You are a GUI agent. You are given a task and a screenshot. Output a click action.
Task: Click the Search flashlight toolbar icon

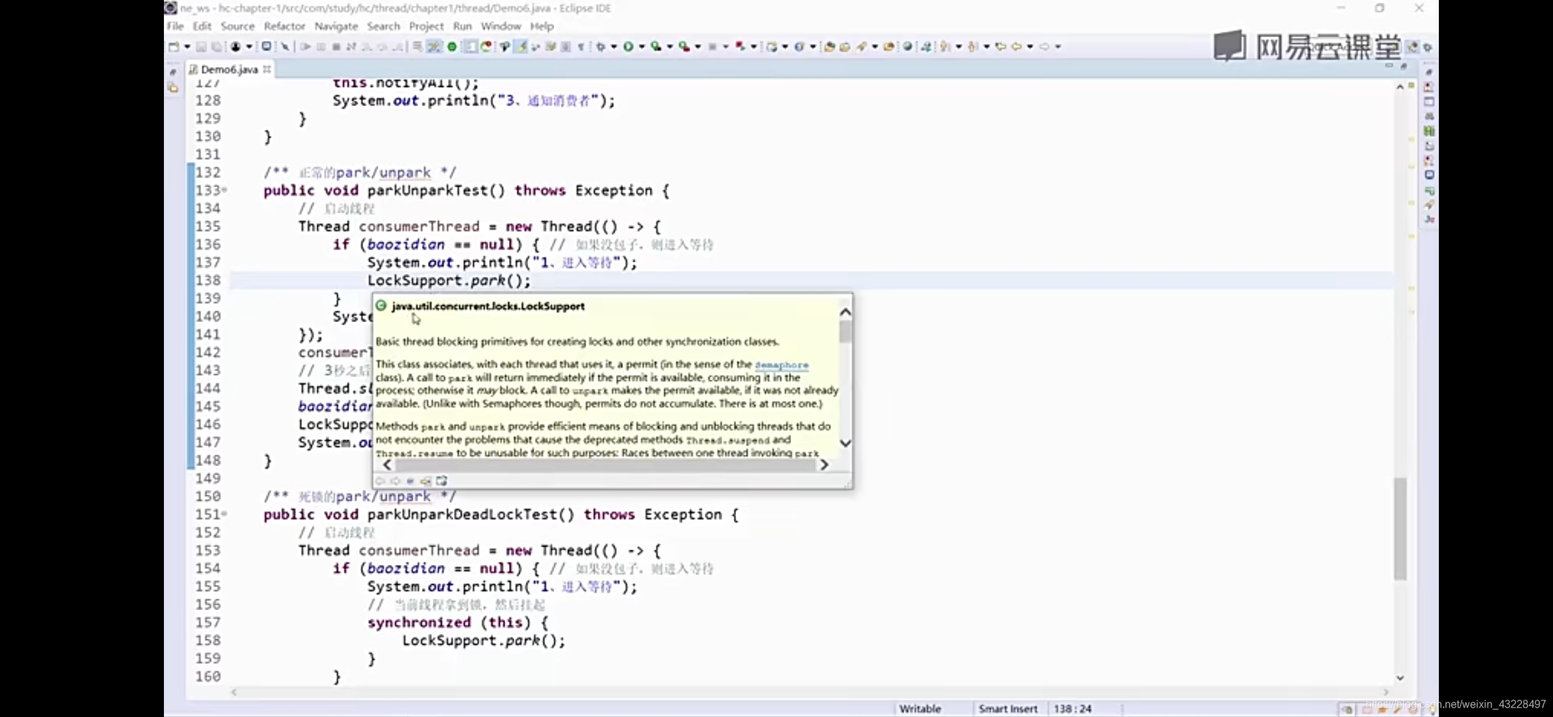861,46
